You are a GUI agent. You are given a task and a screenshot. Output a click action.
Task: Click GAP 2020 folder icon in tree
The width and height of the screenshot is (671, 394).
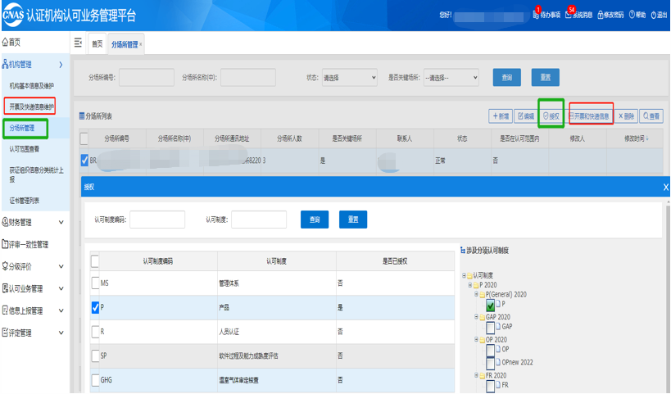[483, 317]
